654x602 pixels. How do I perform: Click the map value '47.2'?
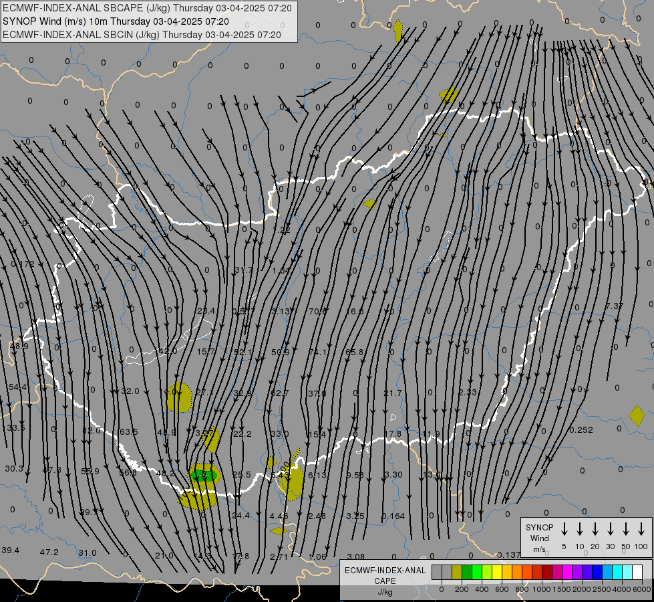[x=49, y=553]
